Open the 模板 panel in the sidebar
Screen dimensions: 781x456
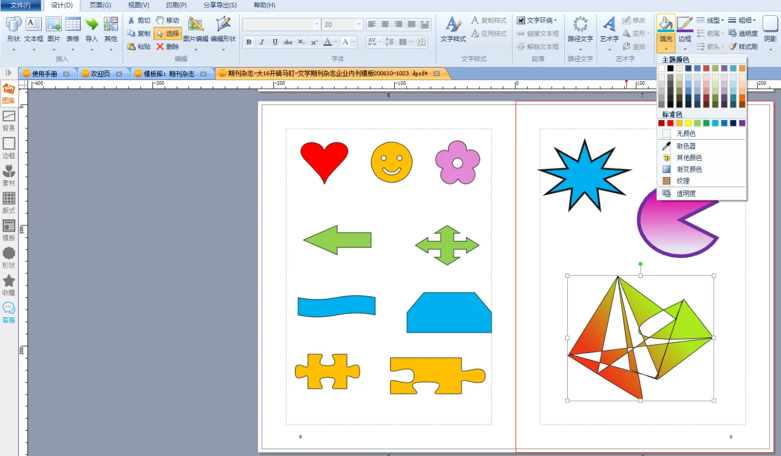pyautogui.click(x=9, y=230)
